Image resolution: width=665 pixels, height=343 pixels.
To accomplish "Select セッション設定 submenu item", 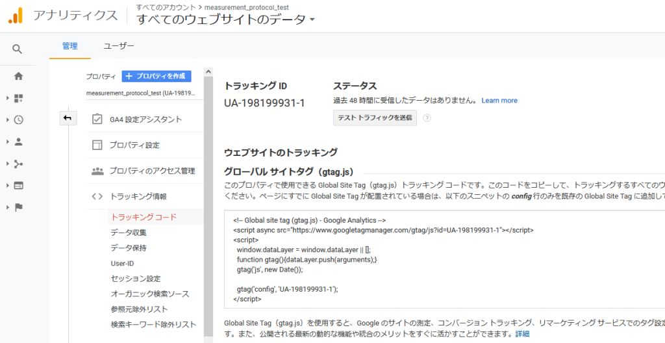I will tap(136, 279).
